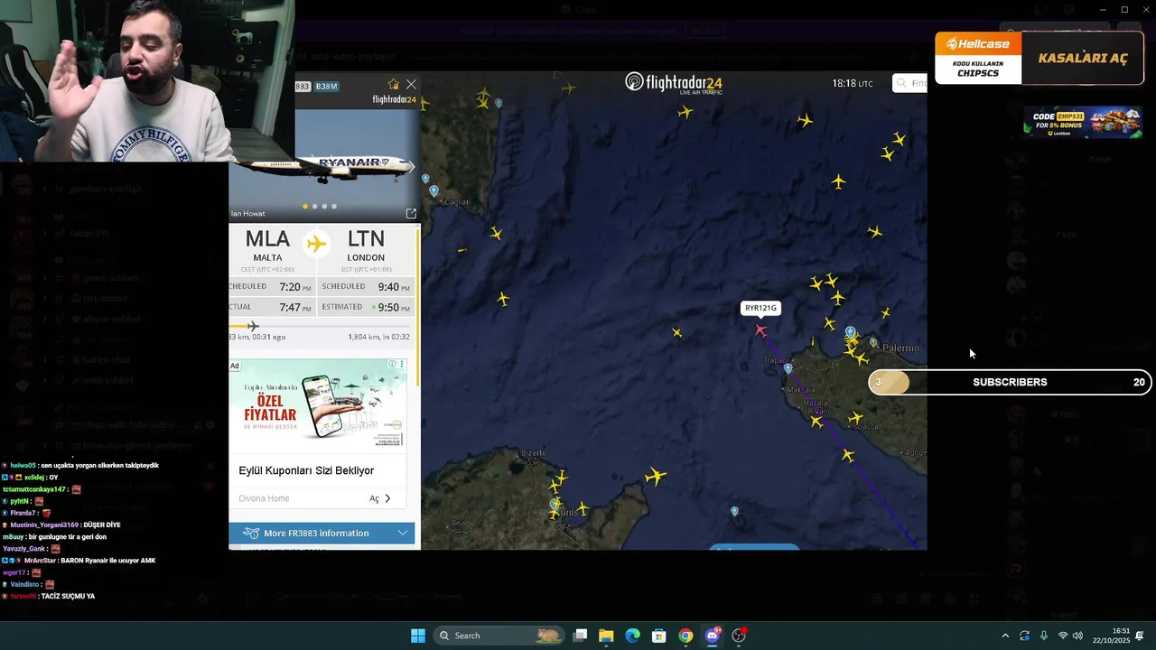Click the Tunis airport pin
This screenshot has height=650, width=1156.
(x=555, y=506)
